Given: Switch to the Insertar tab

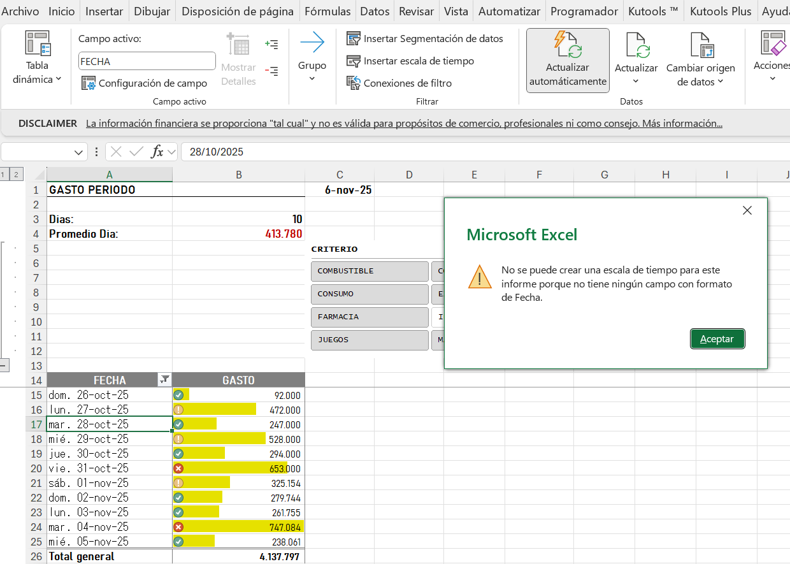Looking at the screenshot, I should (104, 11).
